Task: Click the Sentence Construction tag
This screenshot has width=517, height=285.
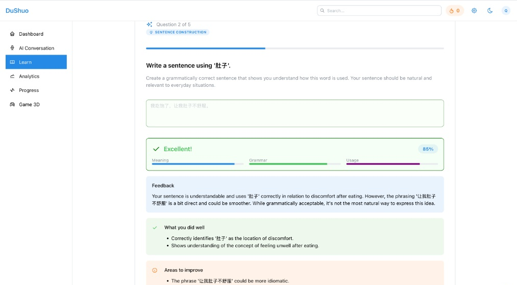Action: click(178, 32)
